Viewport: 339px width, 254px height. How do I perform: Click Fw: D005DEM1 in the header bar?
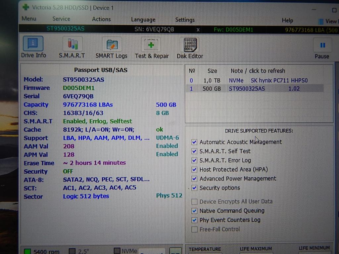click(233, 29)
